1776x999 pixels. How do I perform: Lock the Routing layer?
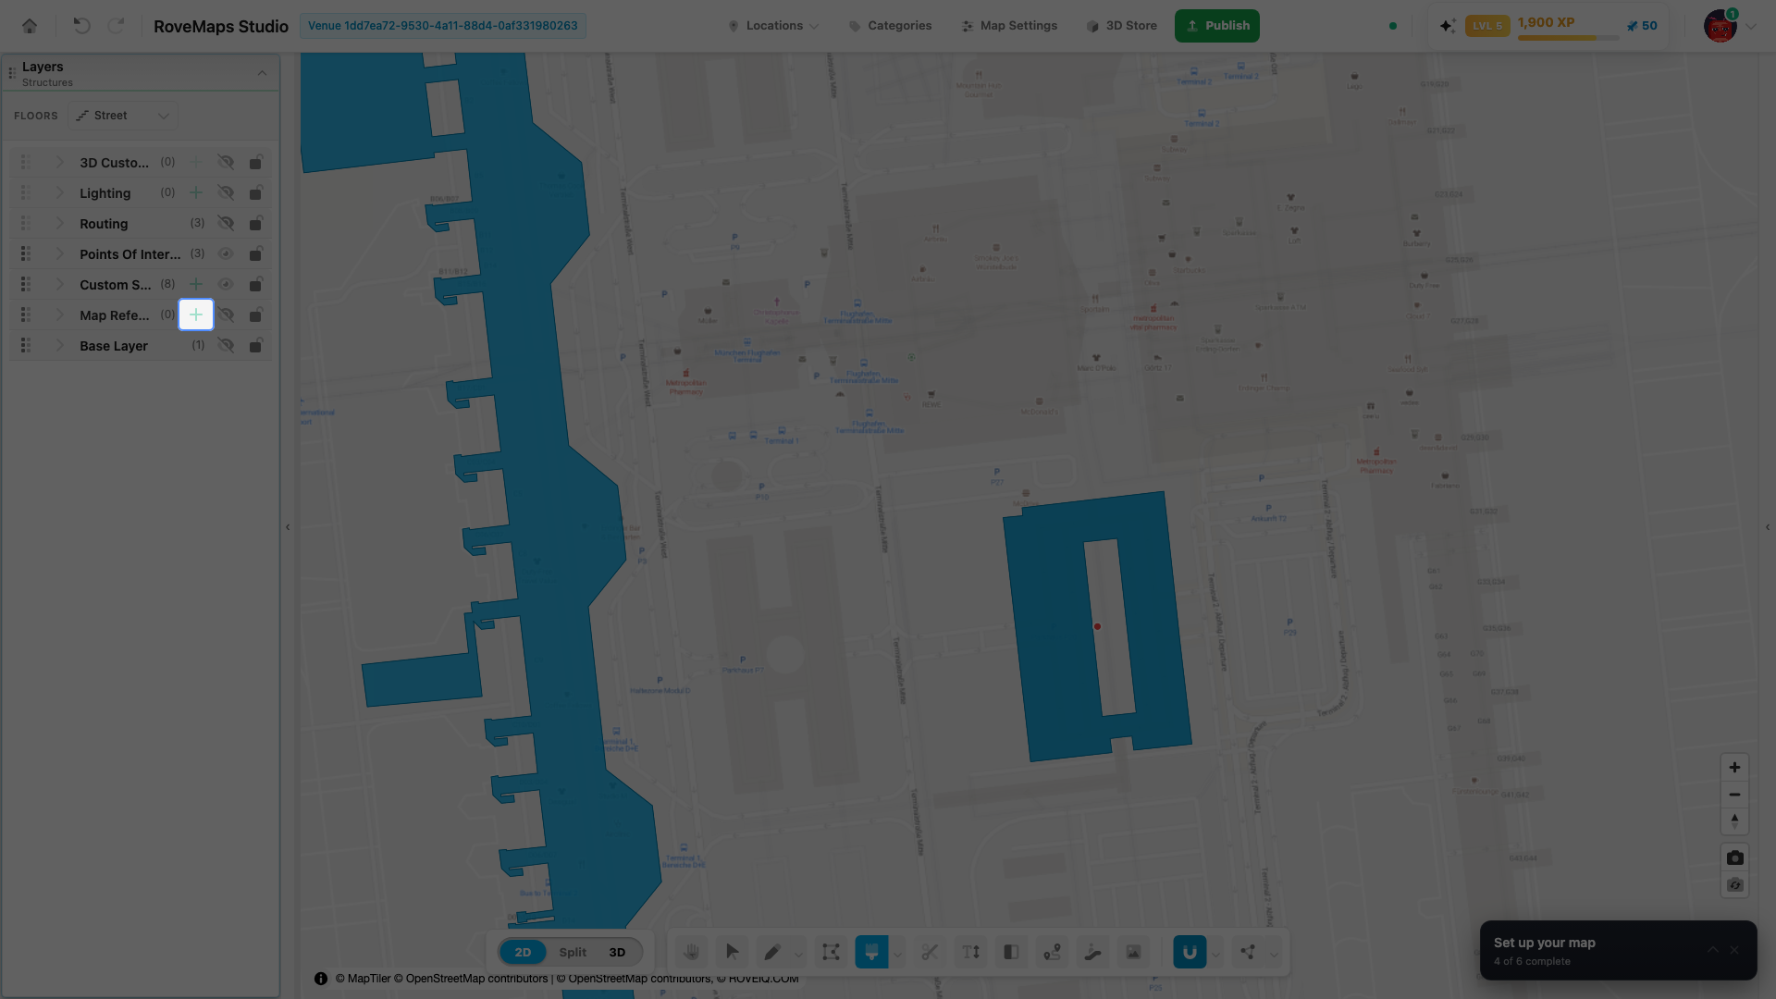tap(256, 223)
